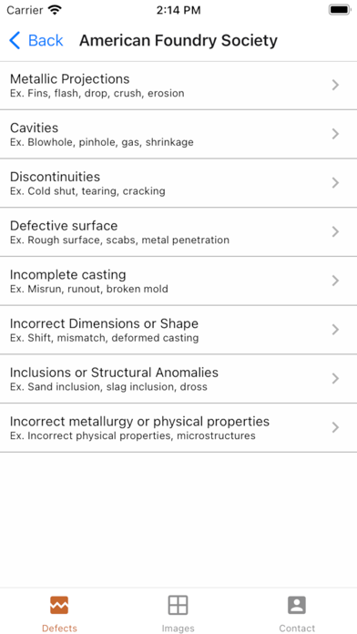Image resolution: width=357 pixels, height=634 pixels.
Task: Select the Metallic Projections category title
Action: [69, 79]
